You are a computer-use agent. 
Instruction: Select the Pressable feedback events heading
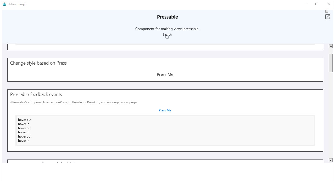click(36, 94)
